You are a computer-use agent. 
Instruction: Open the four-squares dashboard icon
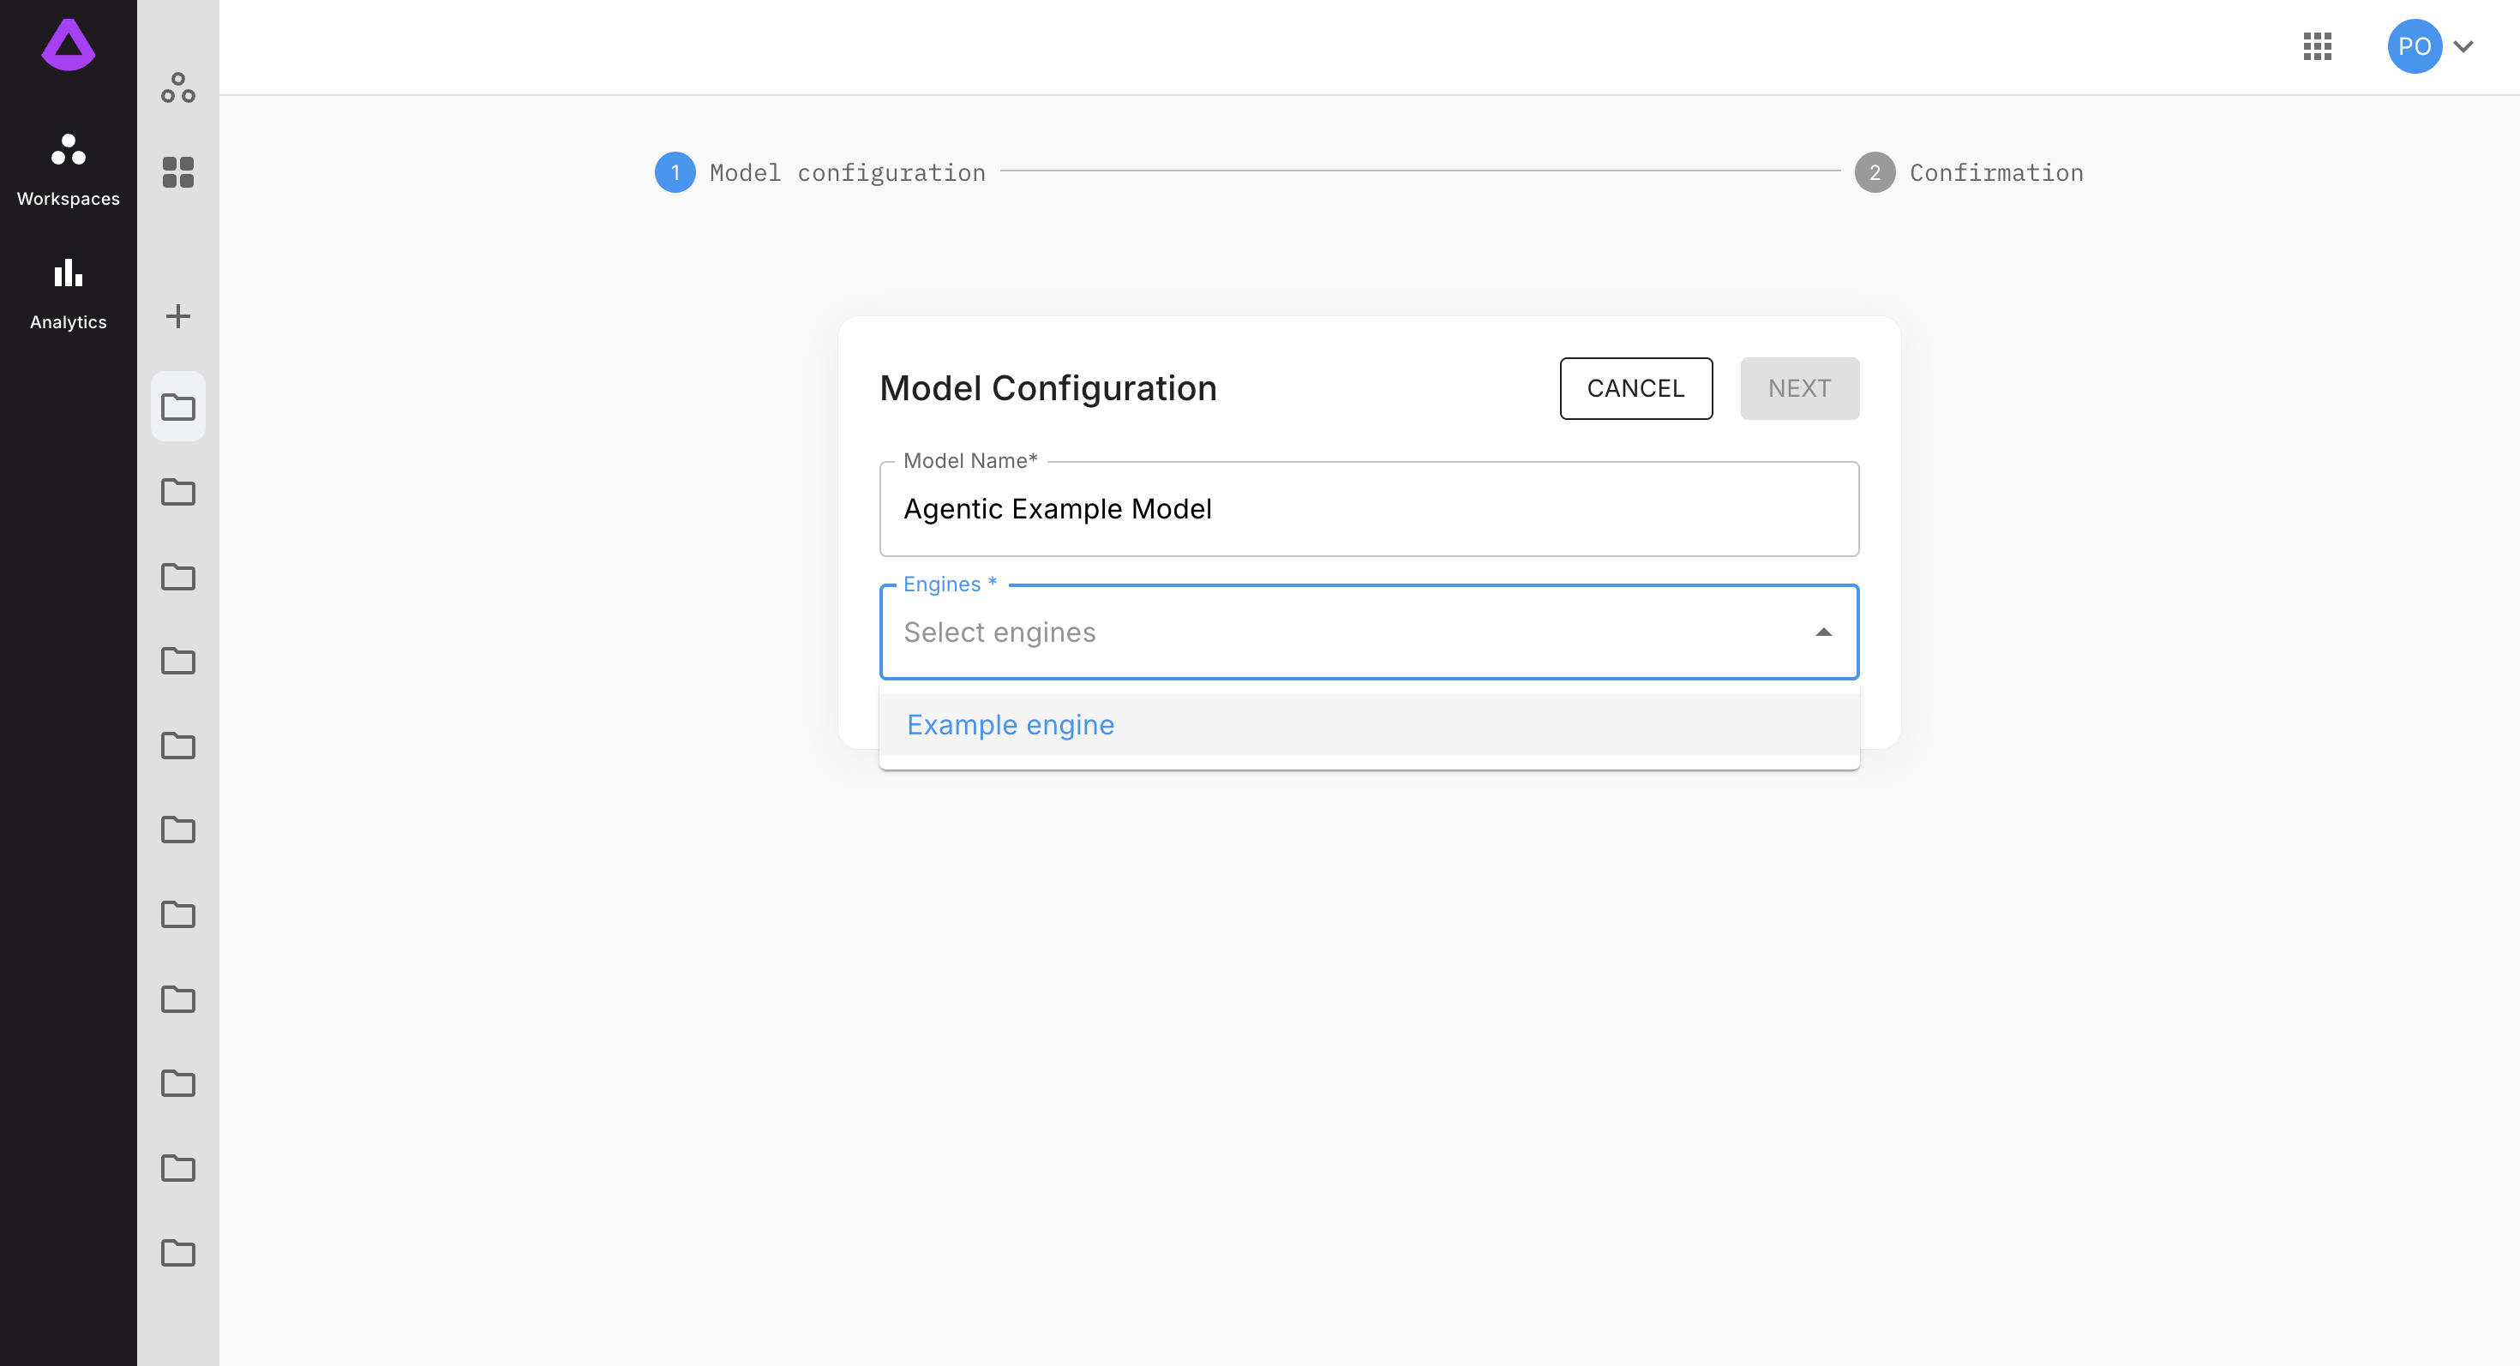[x=178, y=172]
